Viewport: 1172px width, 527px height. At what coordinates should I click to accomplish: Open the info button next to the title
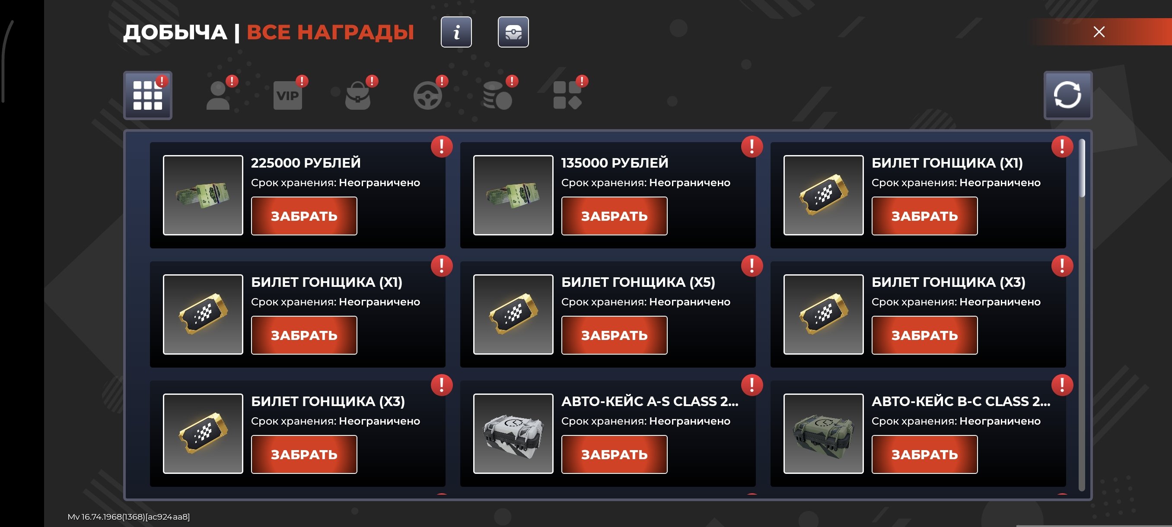click(x=456, y=32)
